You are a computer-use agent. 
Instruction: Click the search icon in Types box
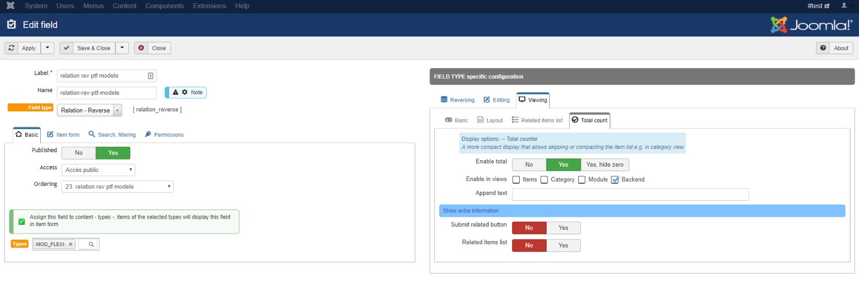(x=91, y=244)
